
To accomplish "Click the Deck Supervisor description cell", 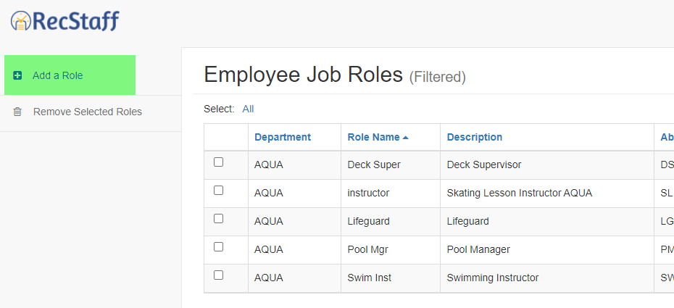I will click(483, 165).
